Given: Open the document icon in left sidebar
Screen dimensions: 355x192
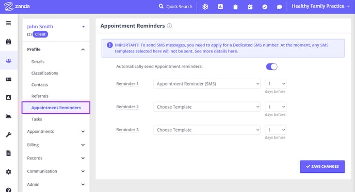Looking at the screenshot, I should click(x=8, y=153).
